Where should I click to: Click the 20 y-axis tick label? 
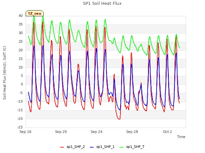[20, 50]
